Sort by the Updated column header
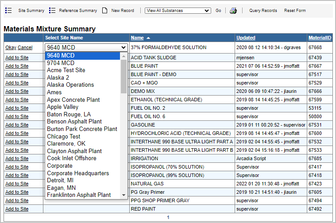Screen dimensions: 336x223 tap(246, 38)
